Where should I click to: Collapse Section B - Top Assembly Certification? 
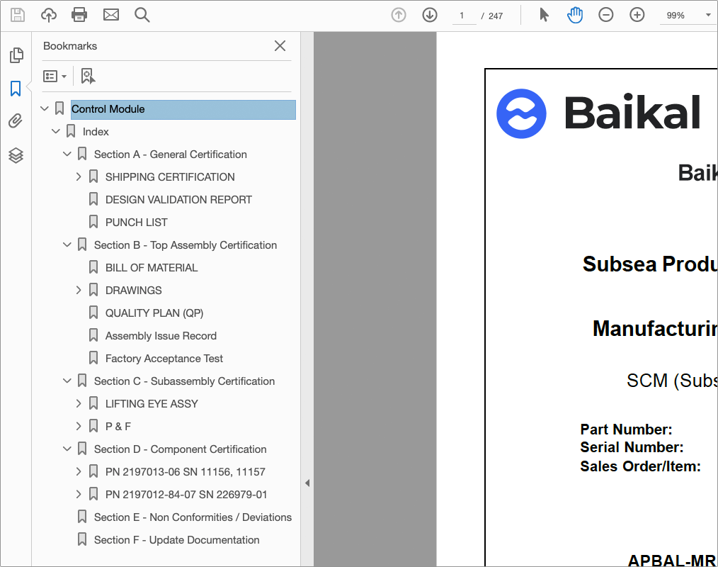(x=67, y=245)
